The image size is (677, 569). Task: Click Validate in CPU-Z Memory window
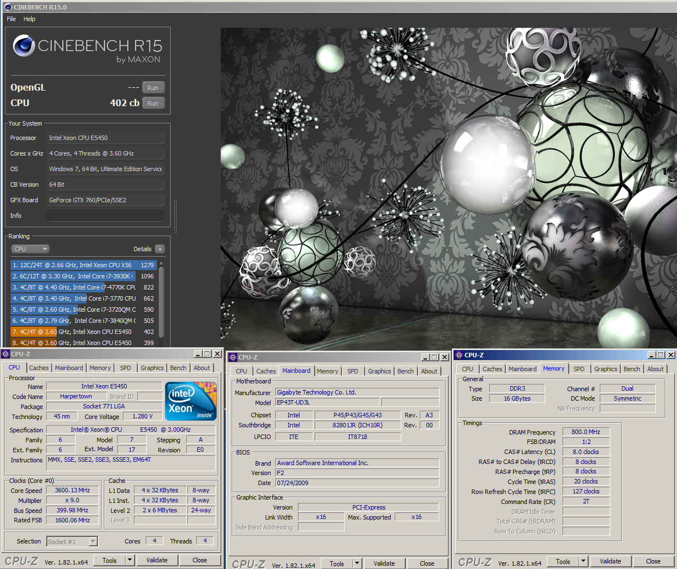[610, 561]
